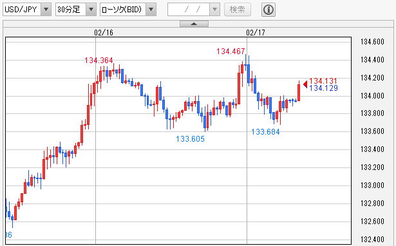Image resolution: width=396 pixels, height=246 pixels.
Task: Click the current price 134.129 label
Action: [323, 88]
